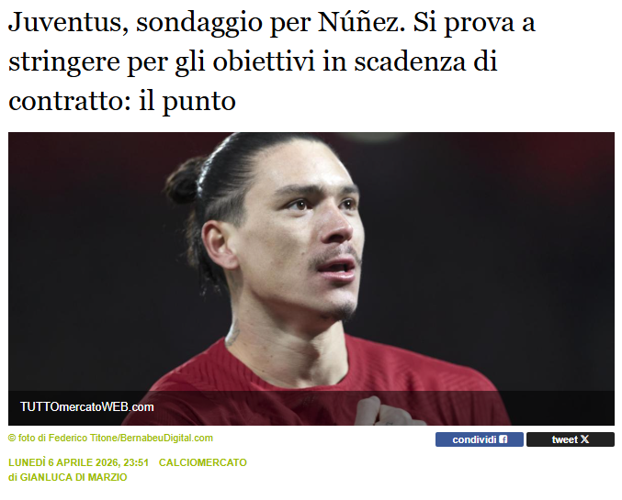Click the word sondaggio in the headline
The width and height of the screenshot is (622, 500).
(x=199, y=24)
